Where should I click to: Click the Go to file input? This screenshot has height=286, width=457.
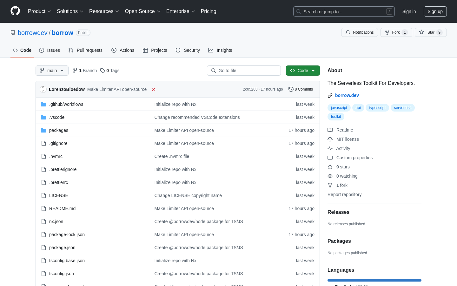pyautogui.click(x=244, y=71)
